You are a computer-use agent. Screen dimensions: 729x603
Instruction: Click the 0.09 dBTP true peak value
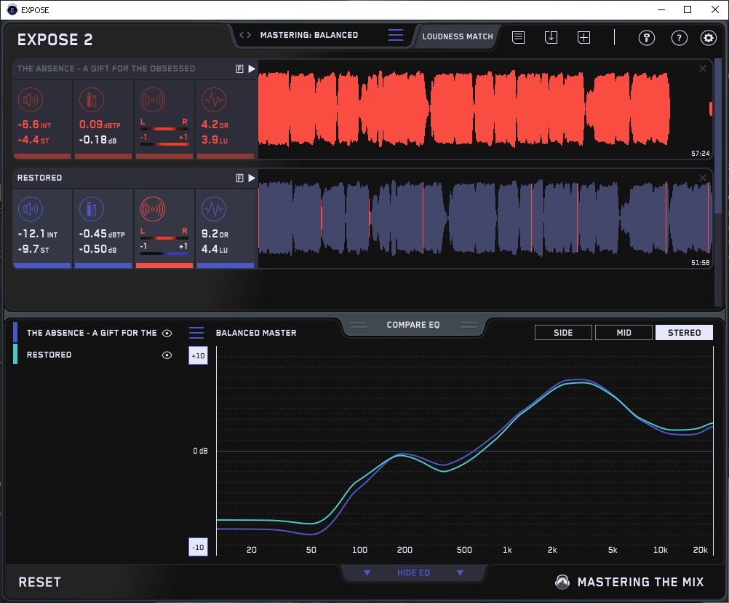pyautogui.click(x=100, y=125)
